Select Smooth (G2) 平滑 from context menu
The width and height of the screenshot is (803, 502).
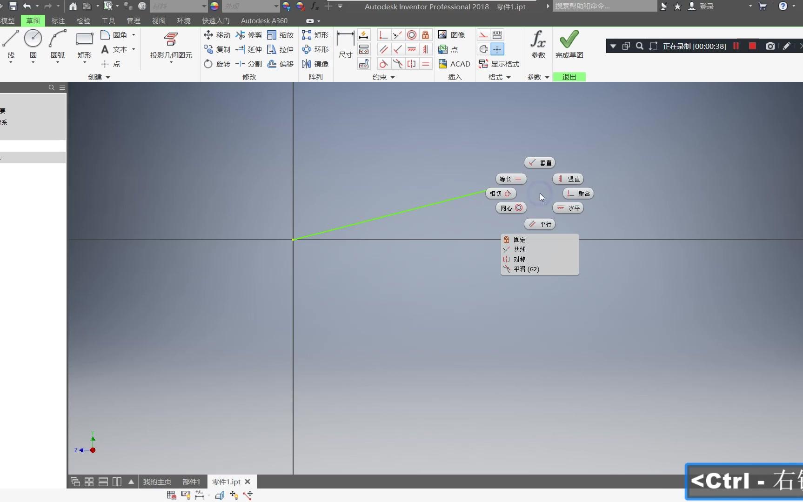(540, 269)
